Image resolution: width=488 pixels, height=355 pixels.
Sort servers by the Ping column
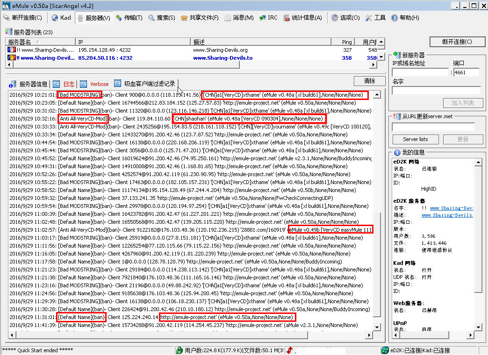(x=342, y=42)
